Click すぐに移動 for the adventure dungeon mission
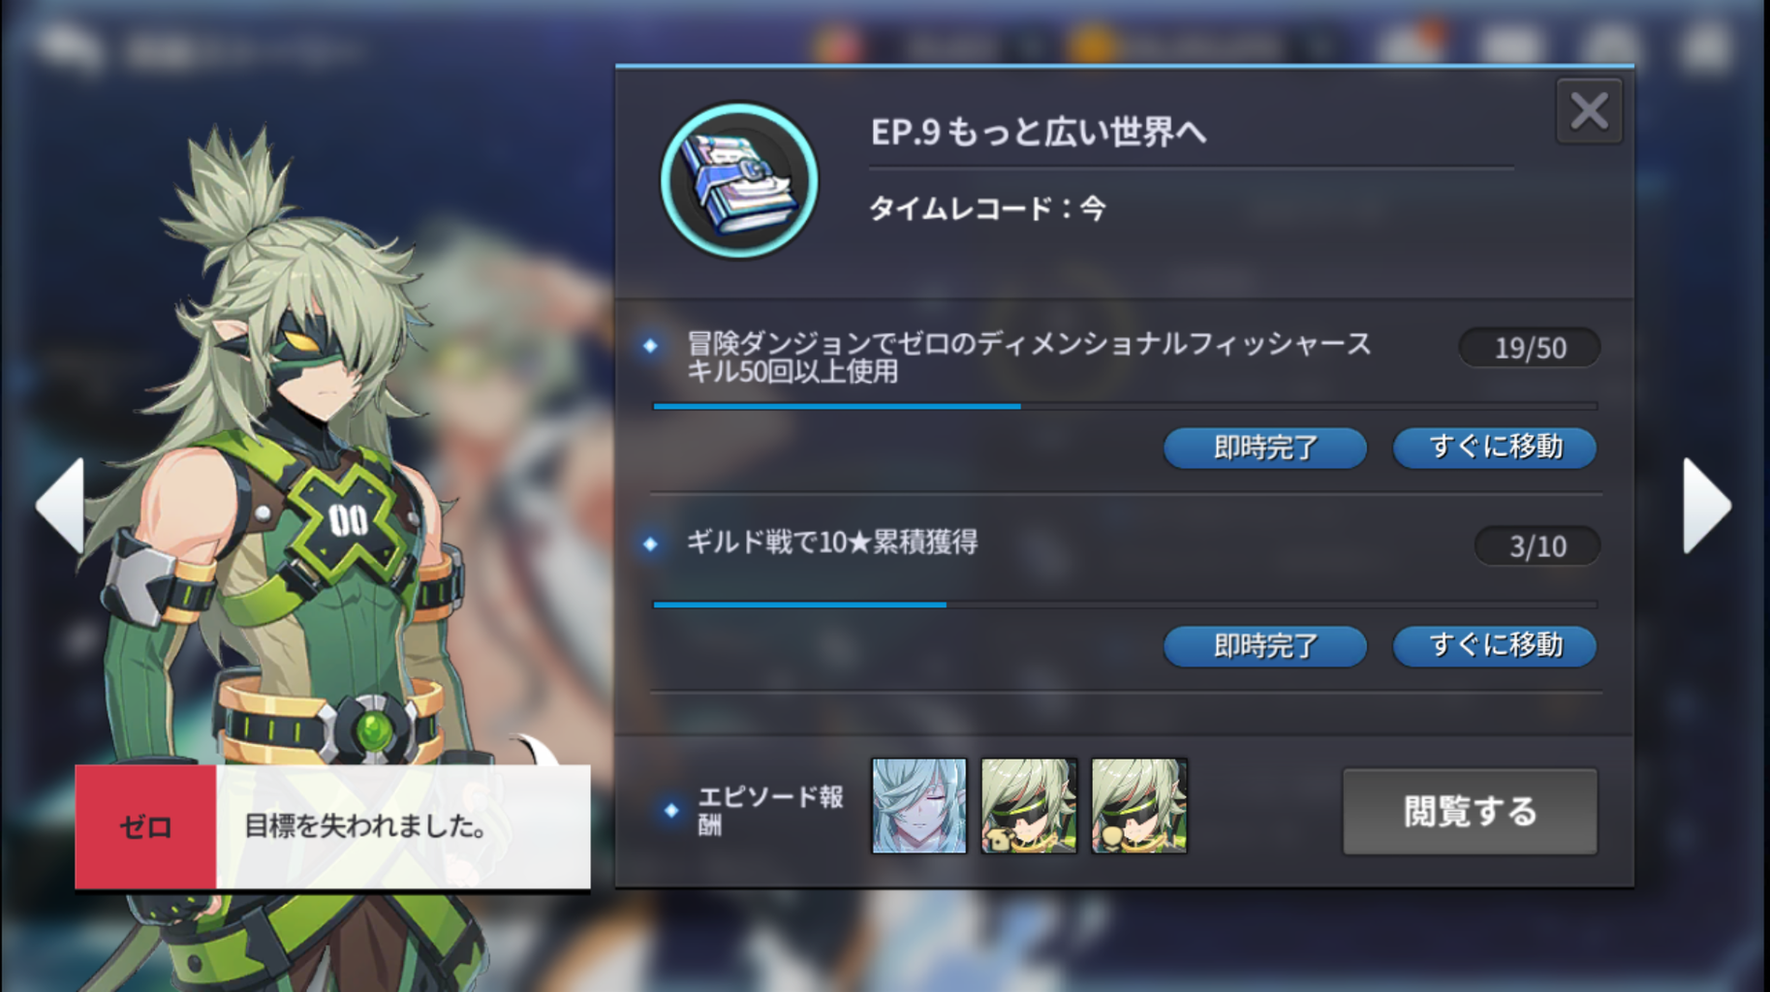Screen dimensions: 1770x992 tap(1495, 448)
